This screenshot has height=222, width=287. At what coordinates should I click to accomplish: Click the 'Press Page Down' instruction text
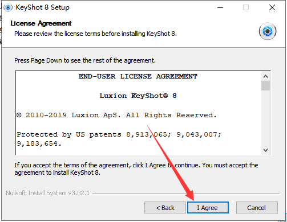click(85, 60)
